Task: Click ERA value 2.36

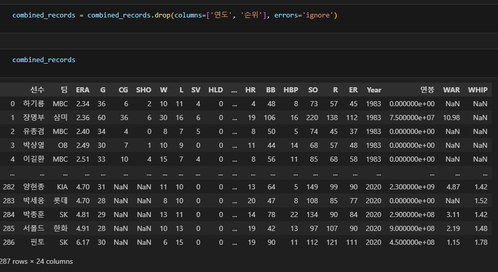Action: pos(83,118)
